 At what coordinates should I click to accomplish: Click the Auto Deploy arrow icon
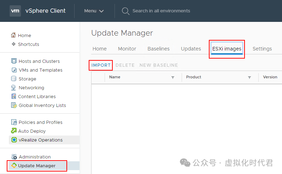(x=14, y=131)
